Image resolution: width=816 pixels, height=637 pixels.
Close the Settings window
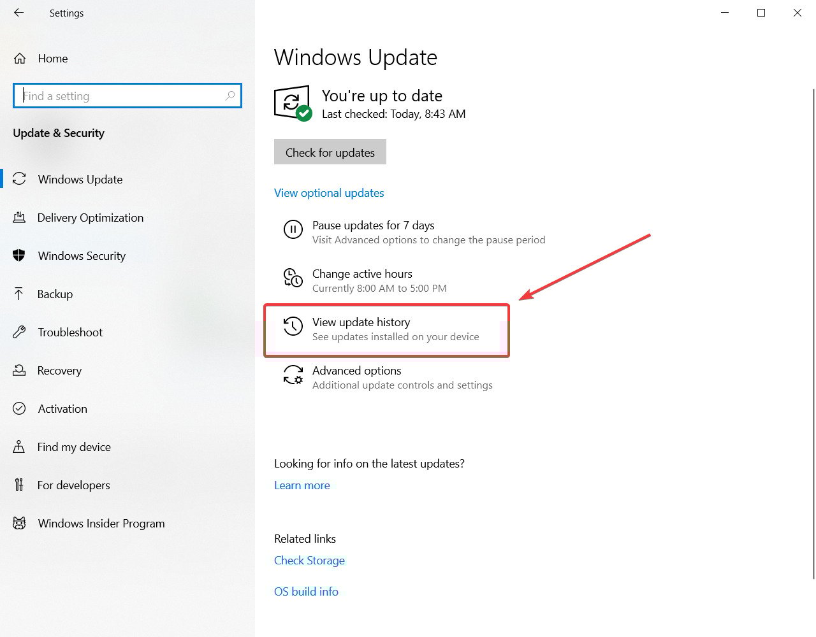coord(798,13)
